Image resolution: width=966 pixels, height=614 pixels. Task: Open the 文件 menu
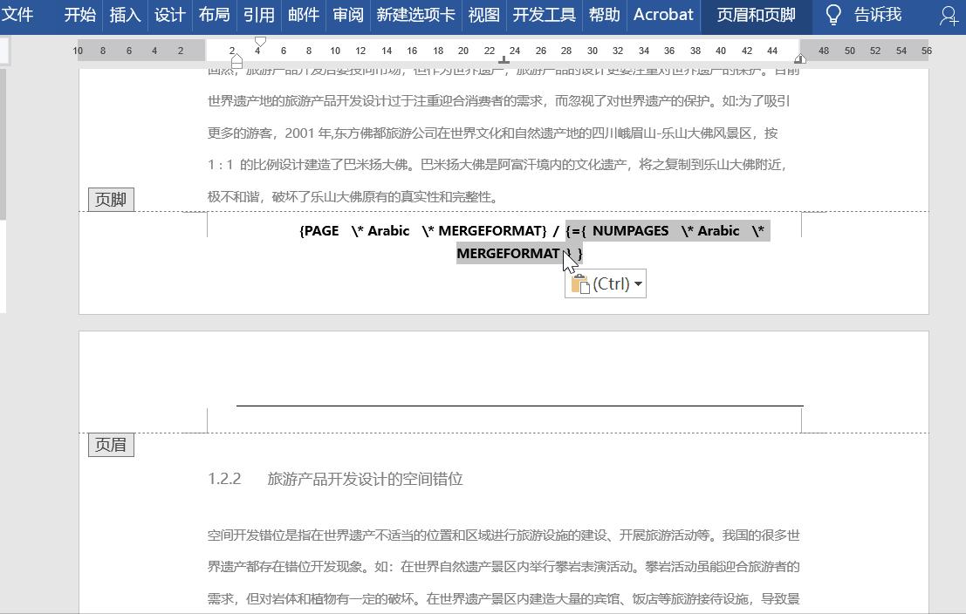click(21, 15)
